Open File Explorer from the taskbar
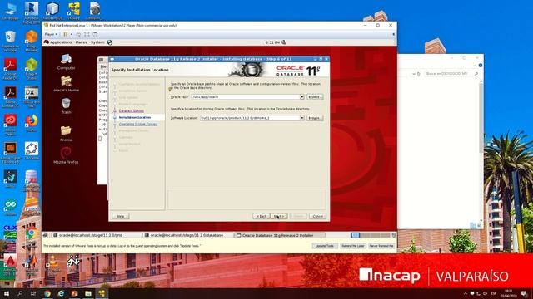Screen dimensions: 533x299 pyautogui.click(x=88, y=293)
